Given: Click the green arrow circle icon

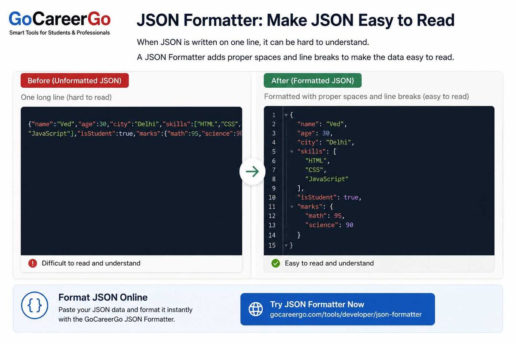Looking at the screenshot, I should (x=252, y=172).
